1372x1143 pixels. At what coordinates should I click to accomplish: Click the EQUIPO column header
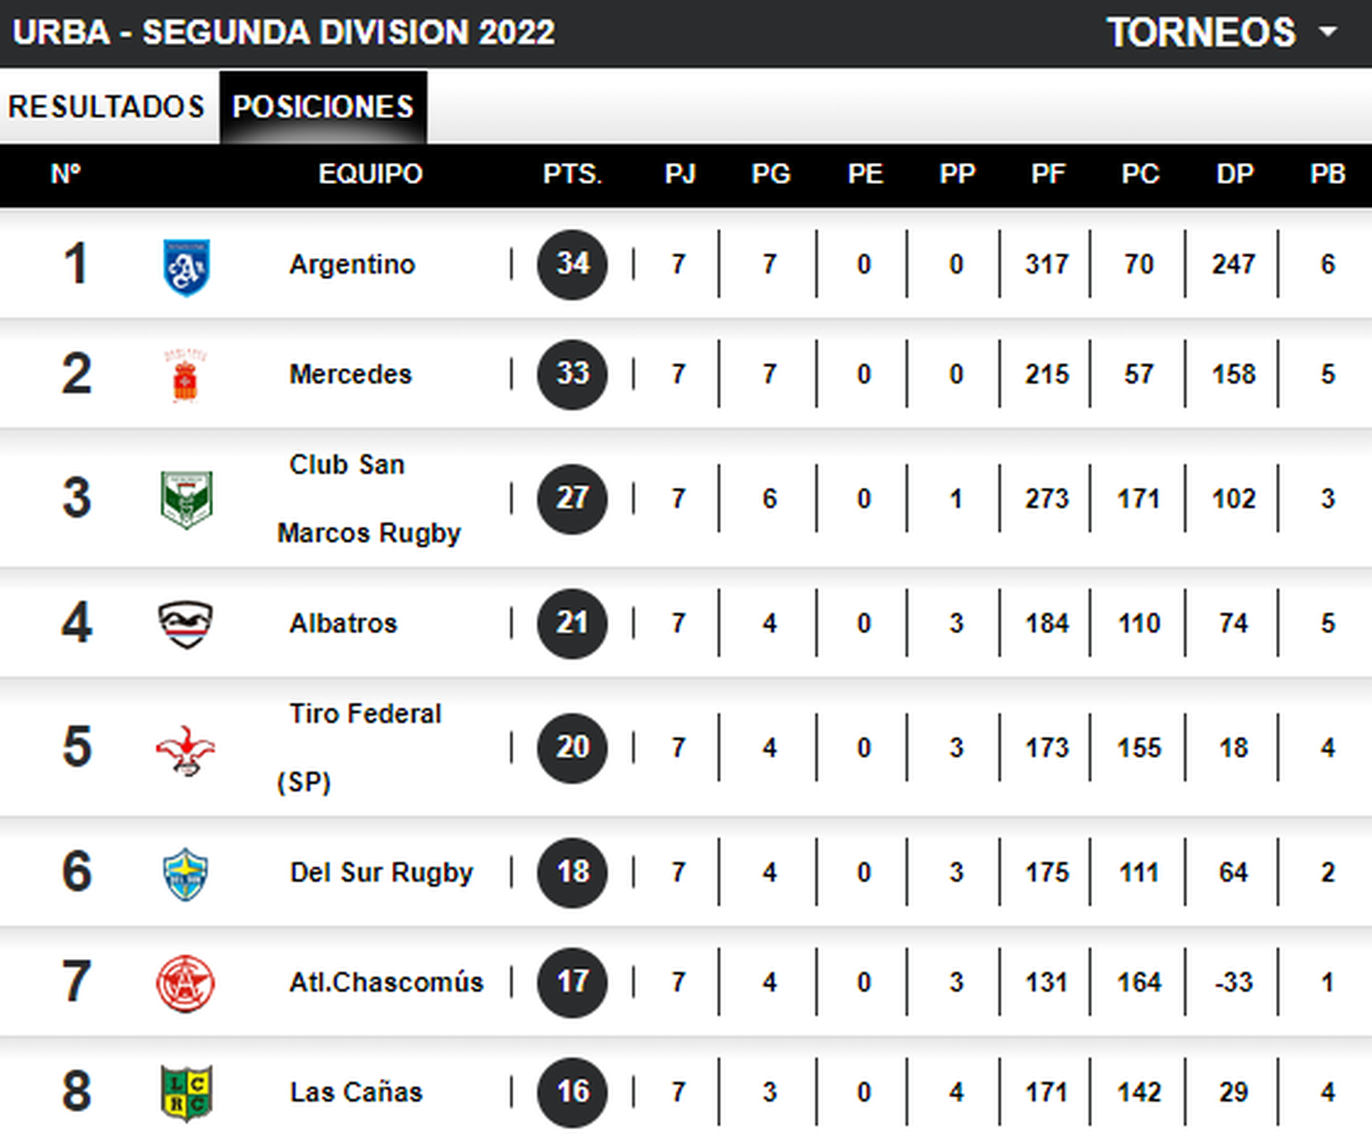point(370,174)
